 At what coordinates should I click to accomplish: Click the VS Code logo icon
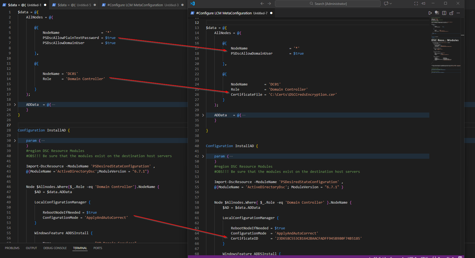(x=192, y=4)
